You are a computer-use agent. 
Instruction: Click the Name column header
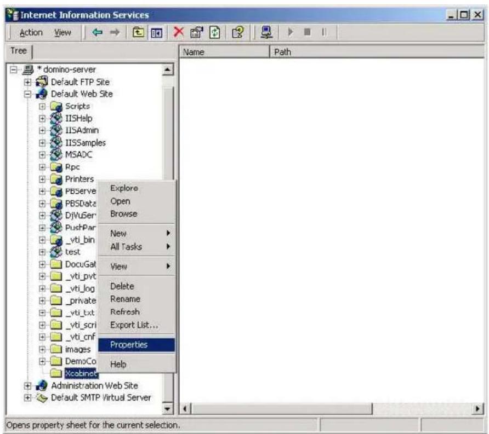pos(225,52)
